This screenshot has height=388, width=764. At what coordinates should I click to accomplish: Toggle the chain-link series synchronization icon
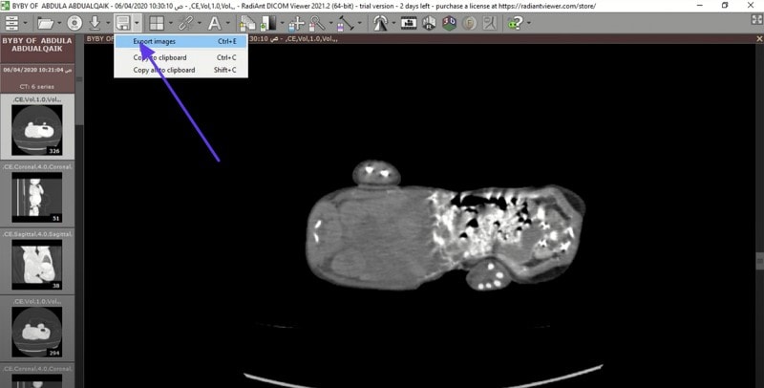(185, 23)
